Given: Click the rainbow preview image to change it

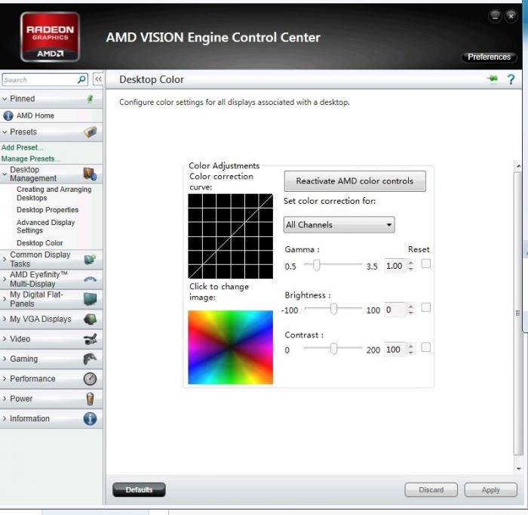Looking at the screenshot, I should pyautogui.click(x=230, y=347).
